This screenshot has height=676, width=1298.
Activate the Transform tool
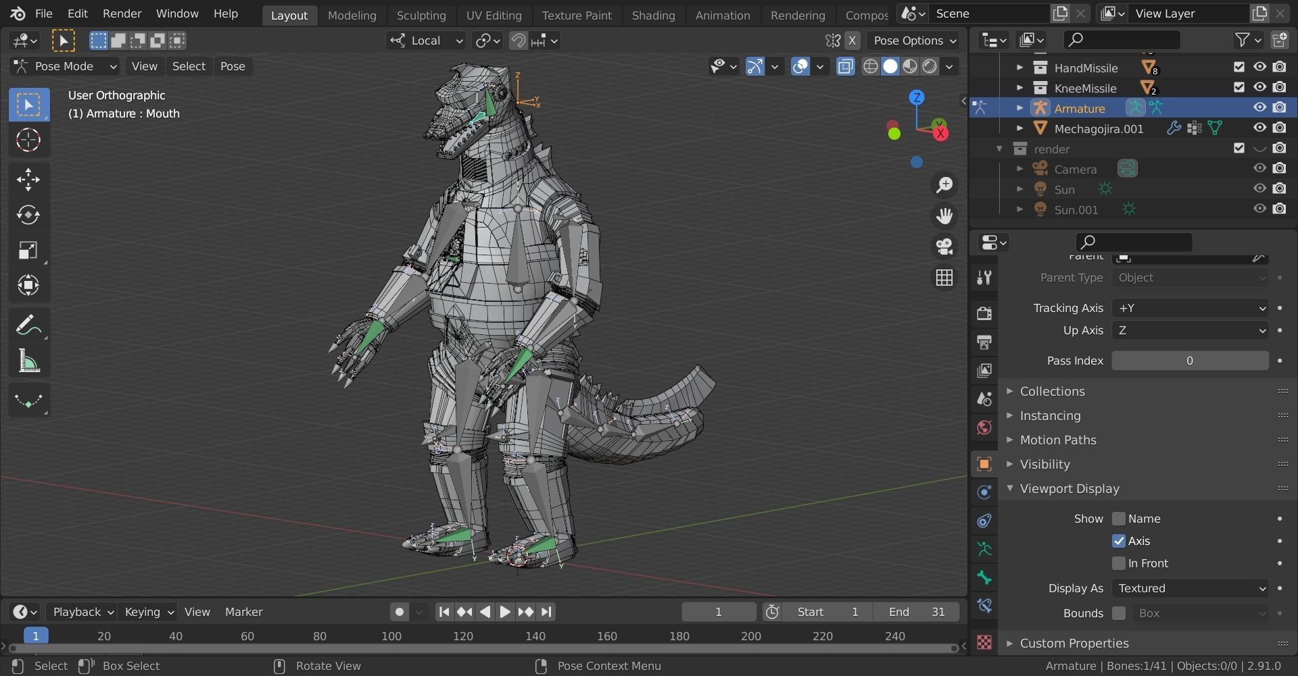[x=28, y=286]
